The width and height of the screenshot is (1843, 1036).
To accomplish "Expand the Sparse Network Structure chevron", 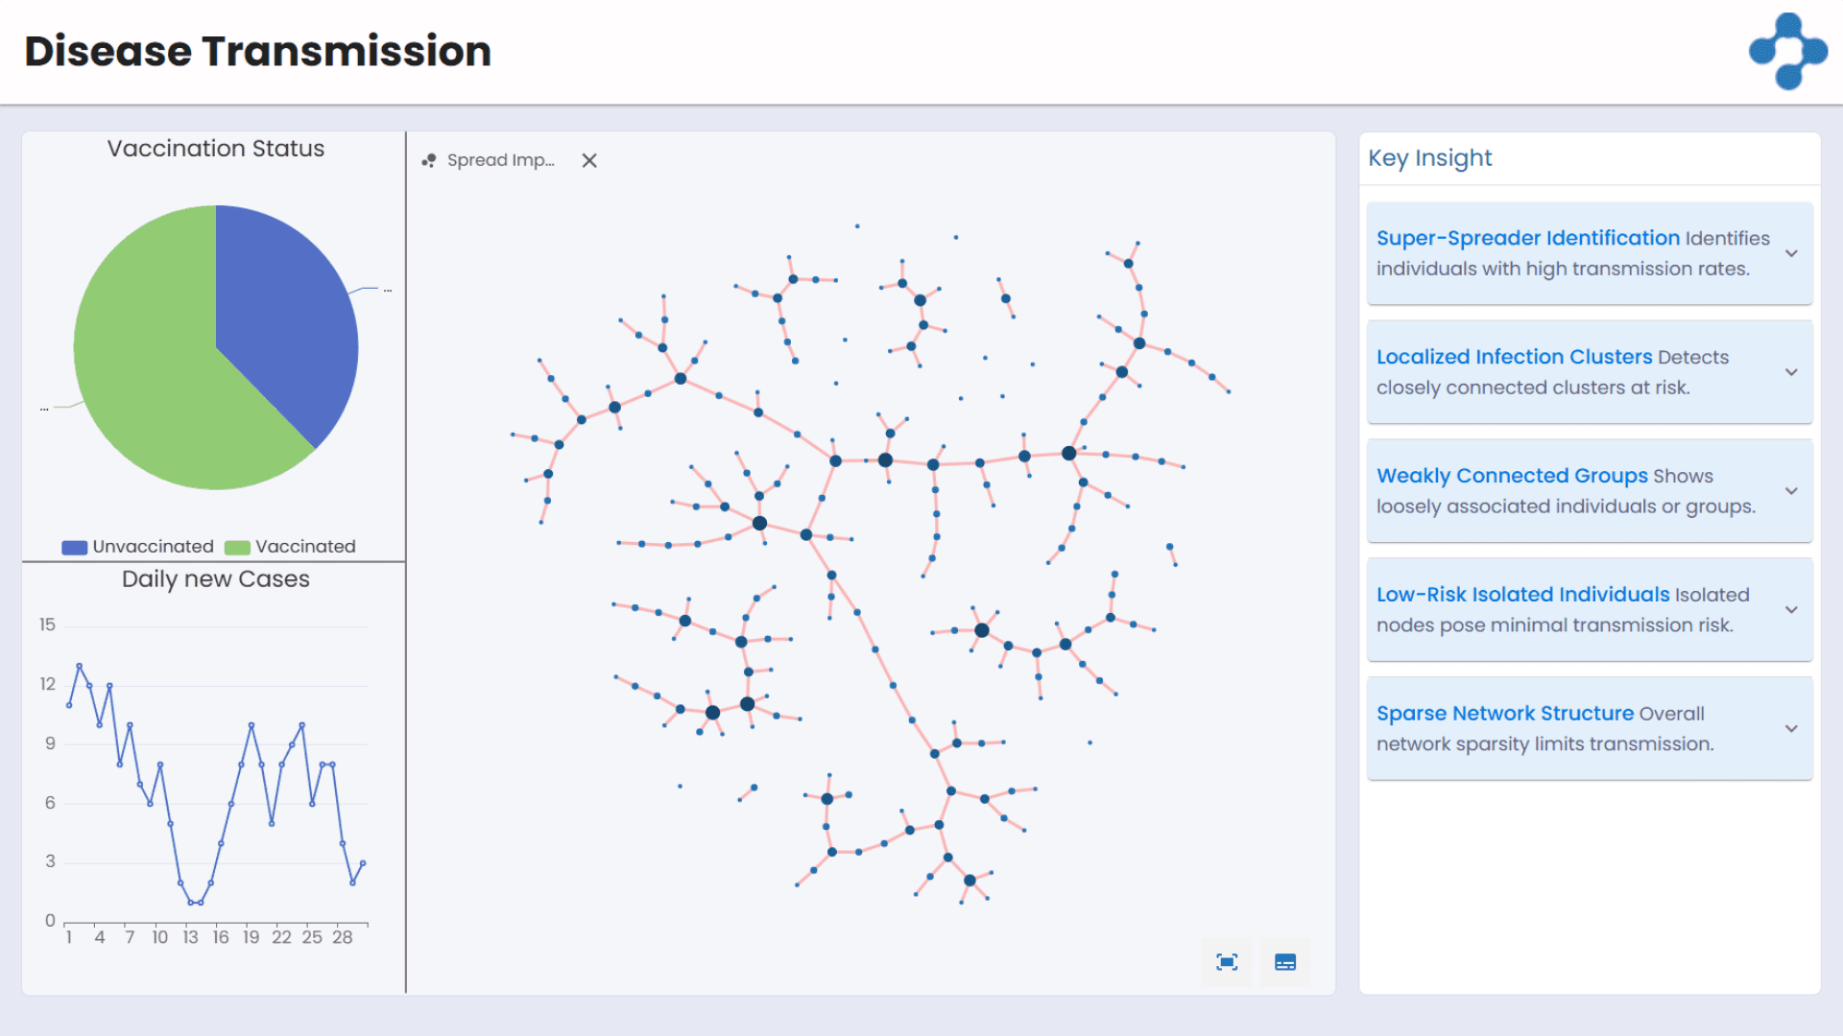I will pyautogui.click(x=1791, y=729).
